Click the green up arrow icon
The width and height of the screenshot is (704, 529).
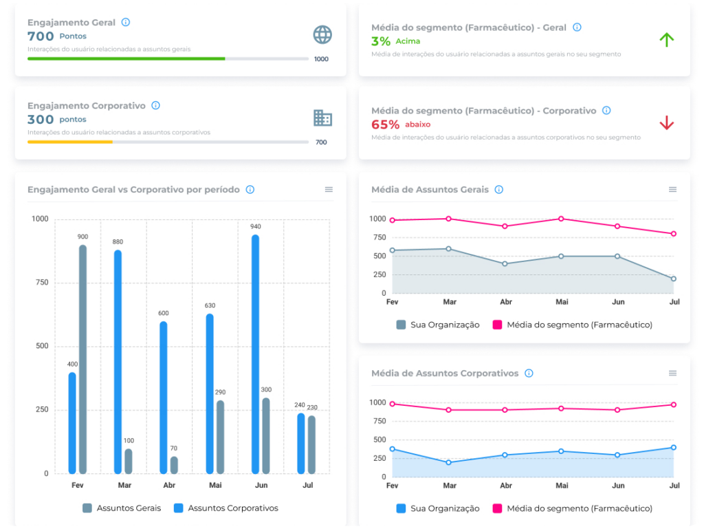(666, 40)
